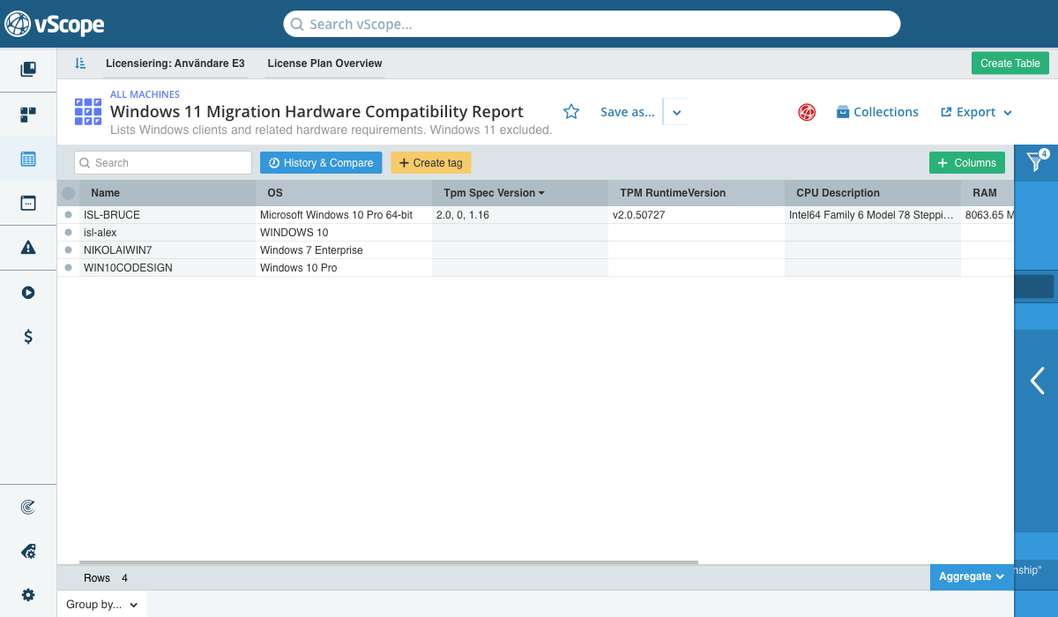
Task: Click the vScope logo
Action: [x=55, y=24]
